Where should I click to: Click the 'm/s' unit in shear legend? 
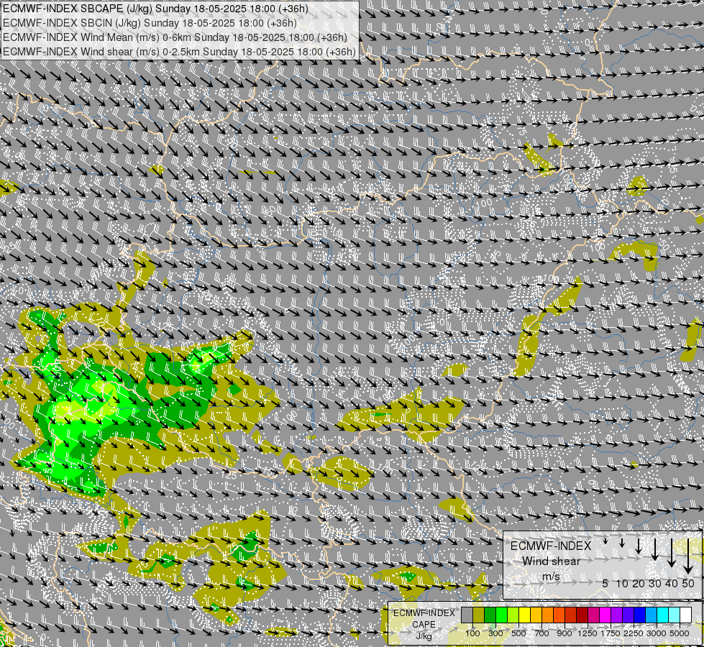click(551, 576)
